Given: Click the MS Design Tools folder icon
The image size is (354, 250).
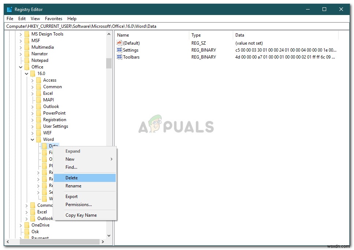Looking at the screenshot, I should point(27,34).
